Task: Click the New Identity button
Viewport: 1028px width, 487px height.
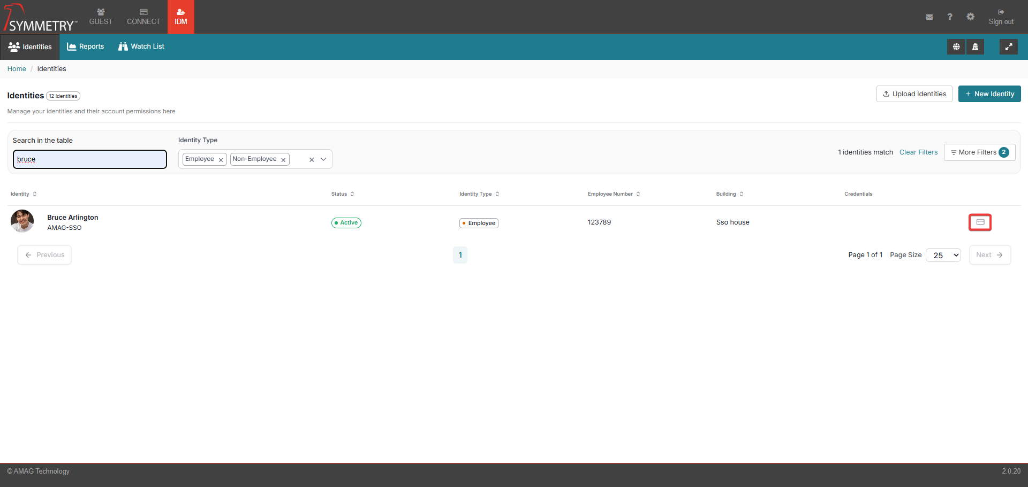Action: click(x=989, y=94)
